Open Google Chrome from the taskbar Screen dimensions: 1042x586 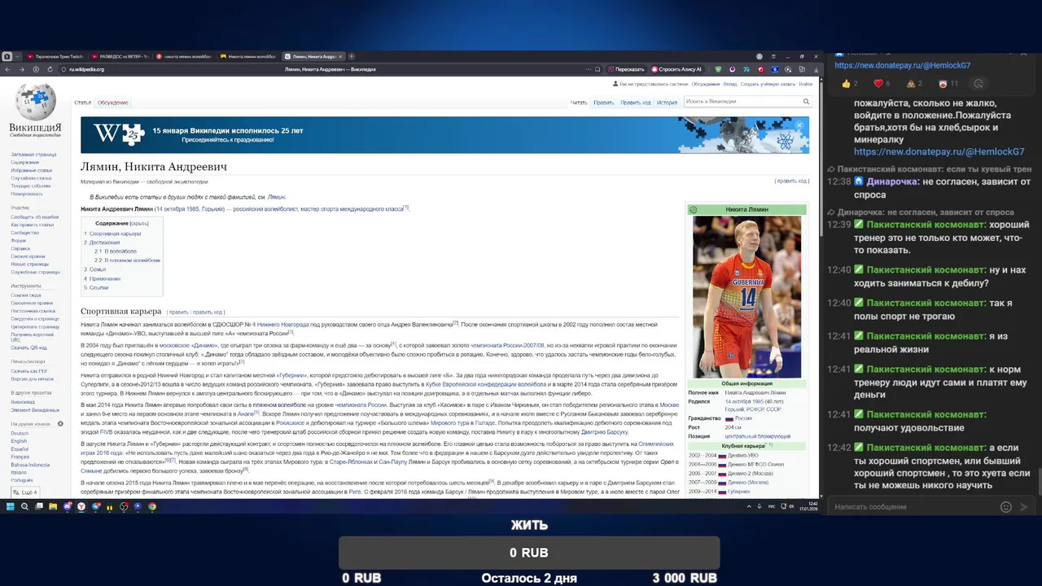[x=152, y=506]
